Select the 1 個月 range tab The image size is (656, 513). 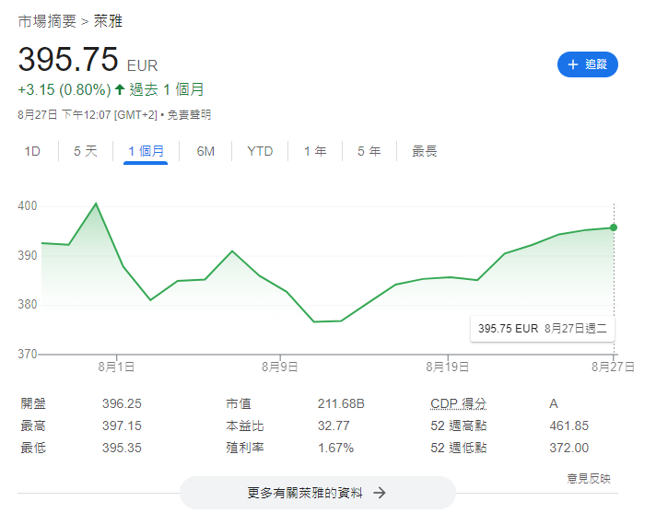(146, 151)
